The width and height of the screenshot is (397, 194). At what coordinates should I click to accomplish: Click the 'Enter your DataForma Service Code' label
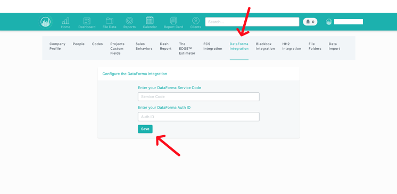[x=169, y=88]
